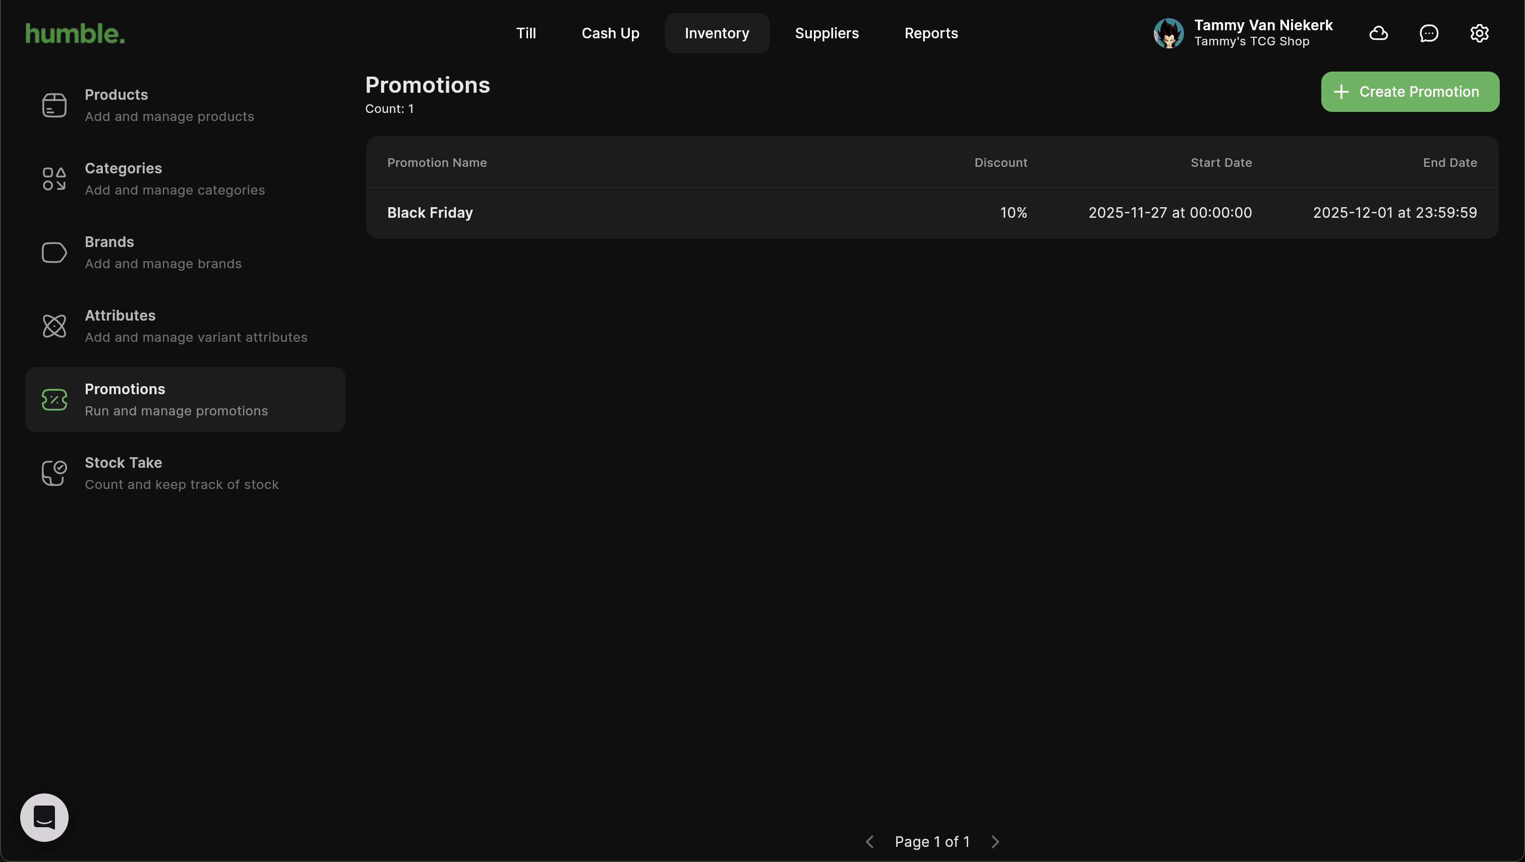This screenshot has height=862, width=1525.
Task: Select the Suppliers tab
Action: [x=827, y=33]
